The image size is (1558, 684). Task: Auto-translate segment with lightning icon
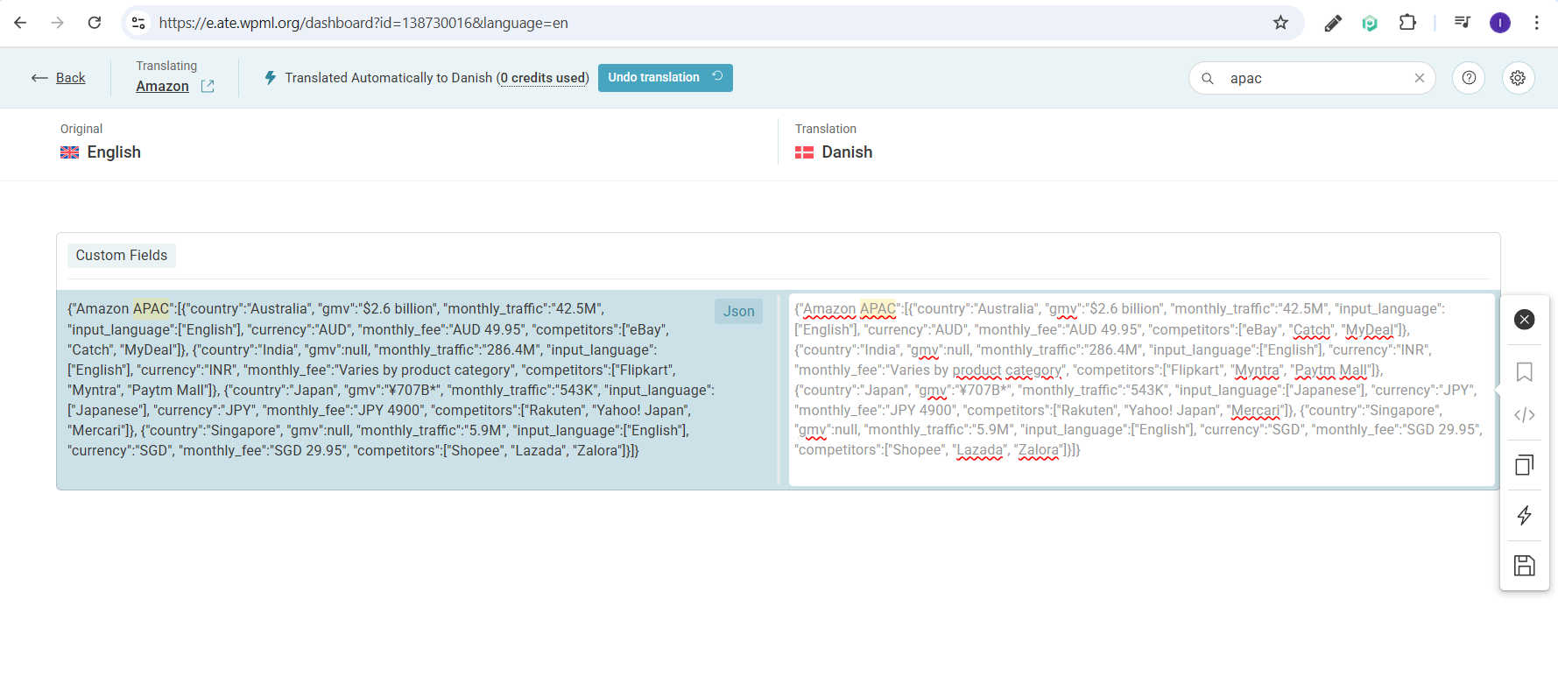(1524, 515)
